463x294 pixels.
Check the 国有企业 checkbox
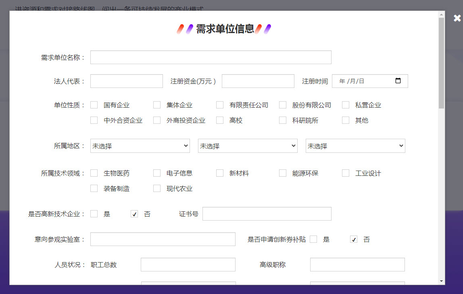[94, 105]
